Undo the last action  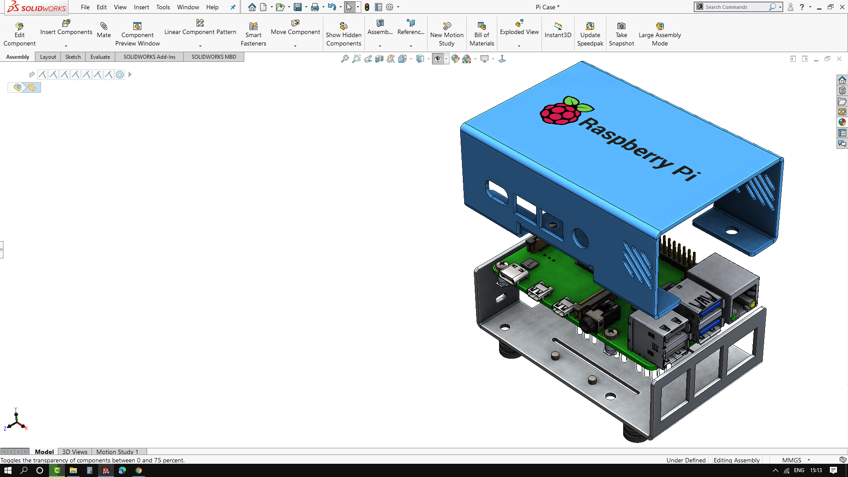click(x=332, y=7)
